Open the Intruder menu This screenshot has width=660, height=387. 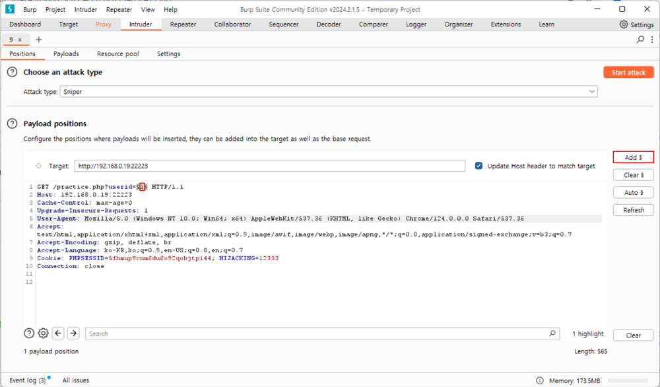[x=85, y=9]
